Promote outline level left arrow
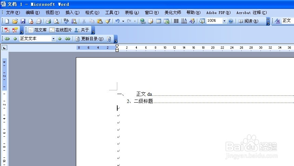Viewport: 294px width, 166px height. point(15,39)
